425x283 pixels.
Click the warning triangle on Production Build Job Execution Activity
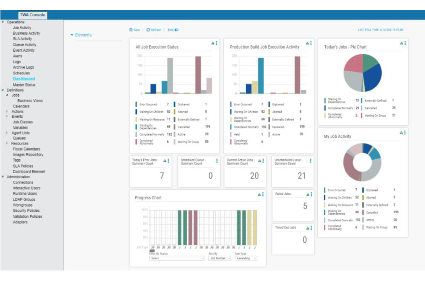(307, 43)
